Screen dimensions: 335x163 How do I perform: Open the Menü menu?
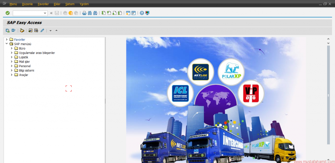pyautogui.click(x=13, y=4)
